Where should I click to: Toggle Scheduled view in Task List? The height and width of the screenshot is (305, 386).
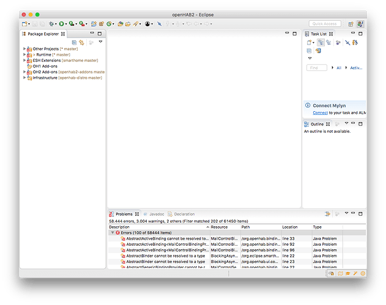tap(329, 43)
